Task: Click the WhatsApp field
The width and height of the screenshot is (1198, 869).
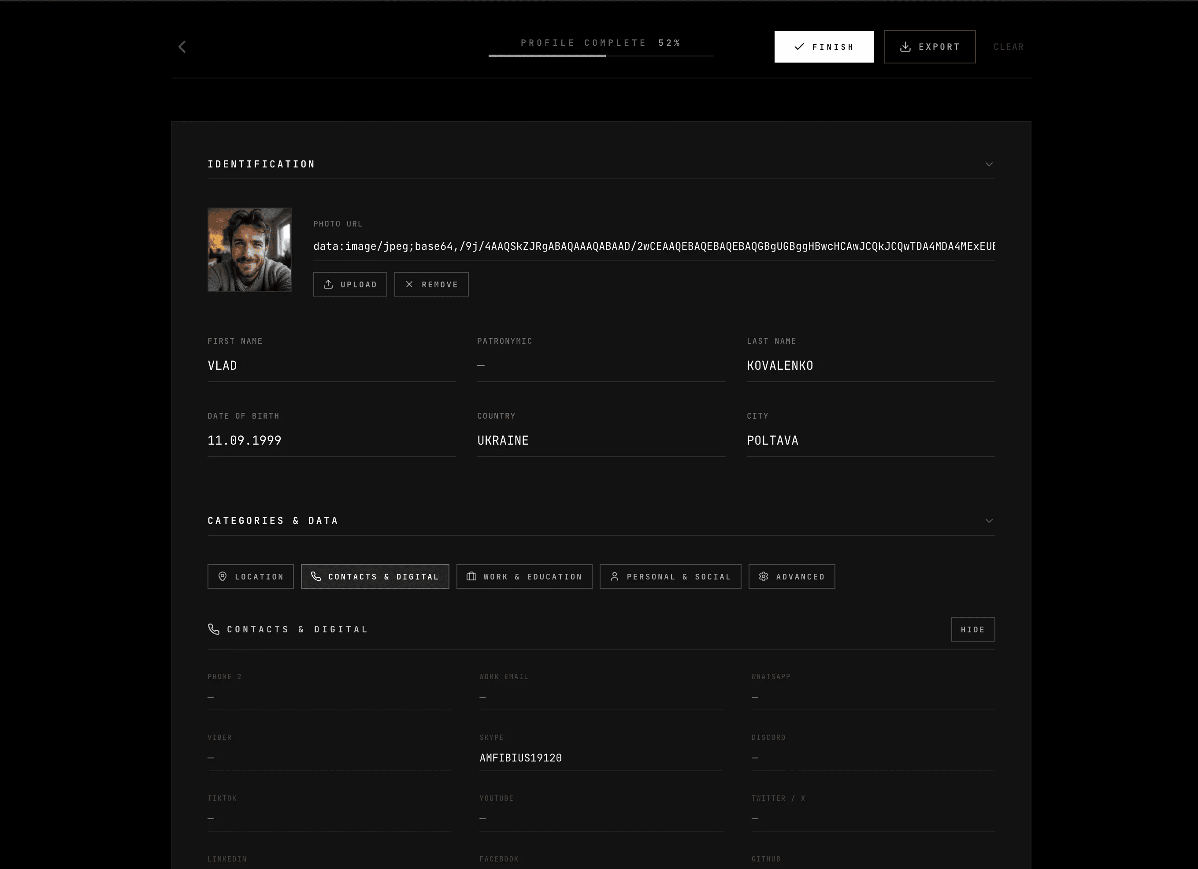Action: pos(873,697)
